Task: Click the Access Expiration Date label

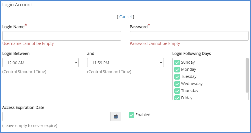Action: (23, 107)
